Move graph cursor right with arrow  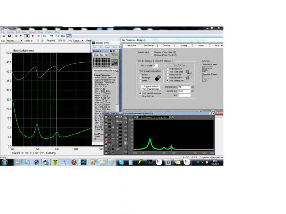point(173,117)
